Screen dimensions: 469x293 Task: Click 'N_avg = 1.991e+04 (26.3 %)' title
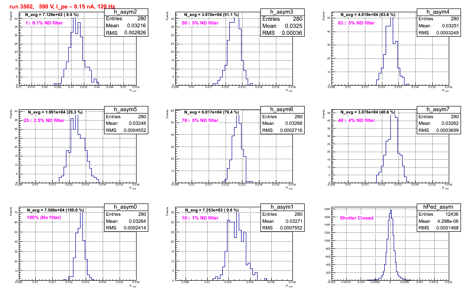tap(55, 112)
